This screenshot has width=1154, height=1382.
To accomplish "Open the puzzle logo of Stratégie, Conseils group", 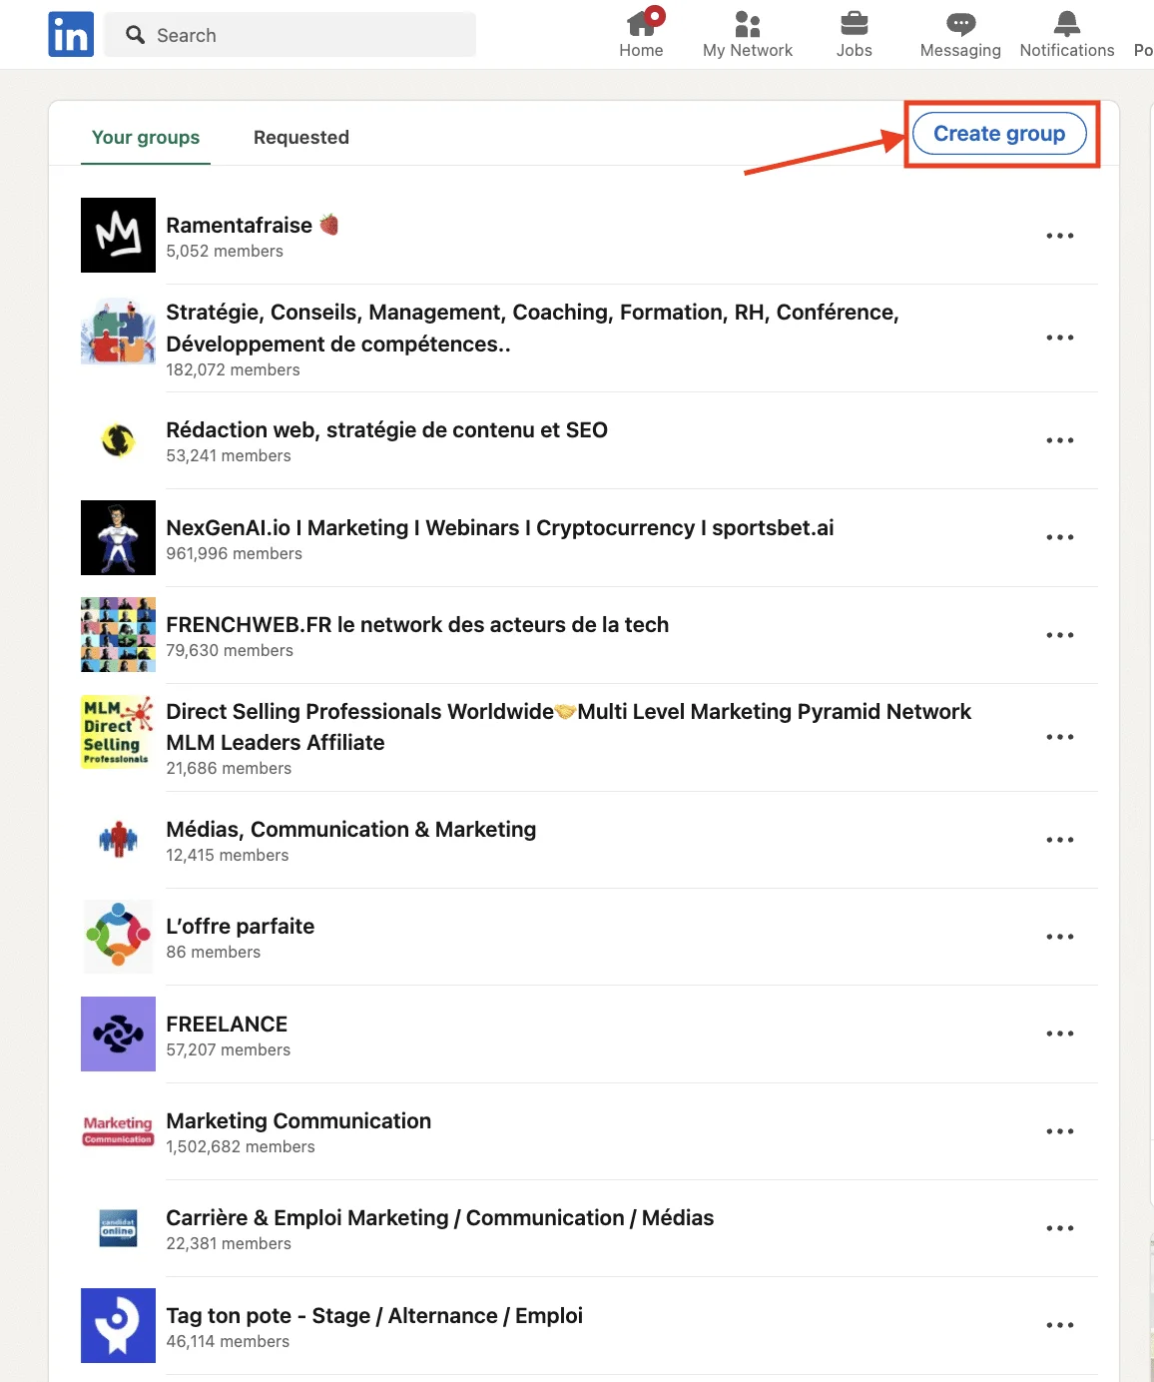I will 118,331.
